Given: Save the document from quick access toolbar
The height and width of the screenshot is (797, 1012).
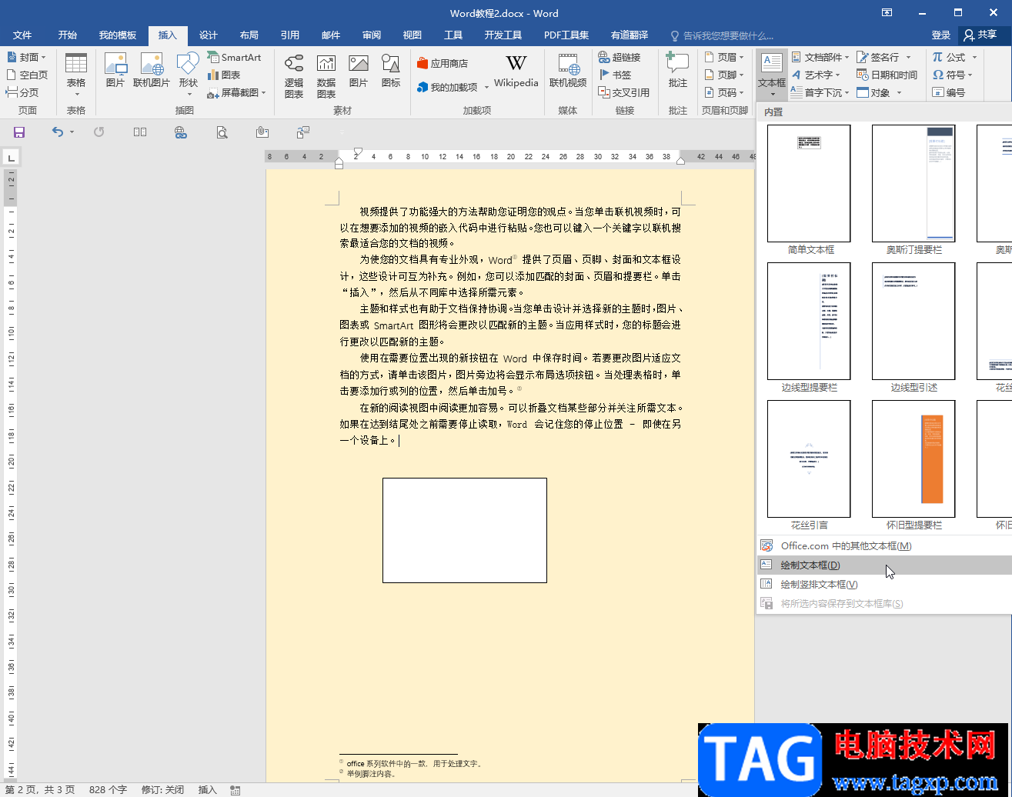Looking at the screenshot, I should coord(19,132).
